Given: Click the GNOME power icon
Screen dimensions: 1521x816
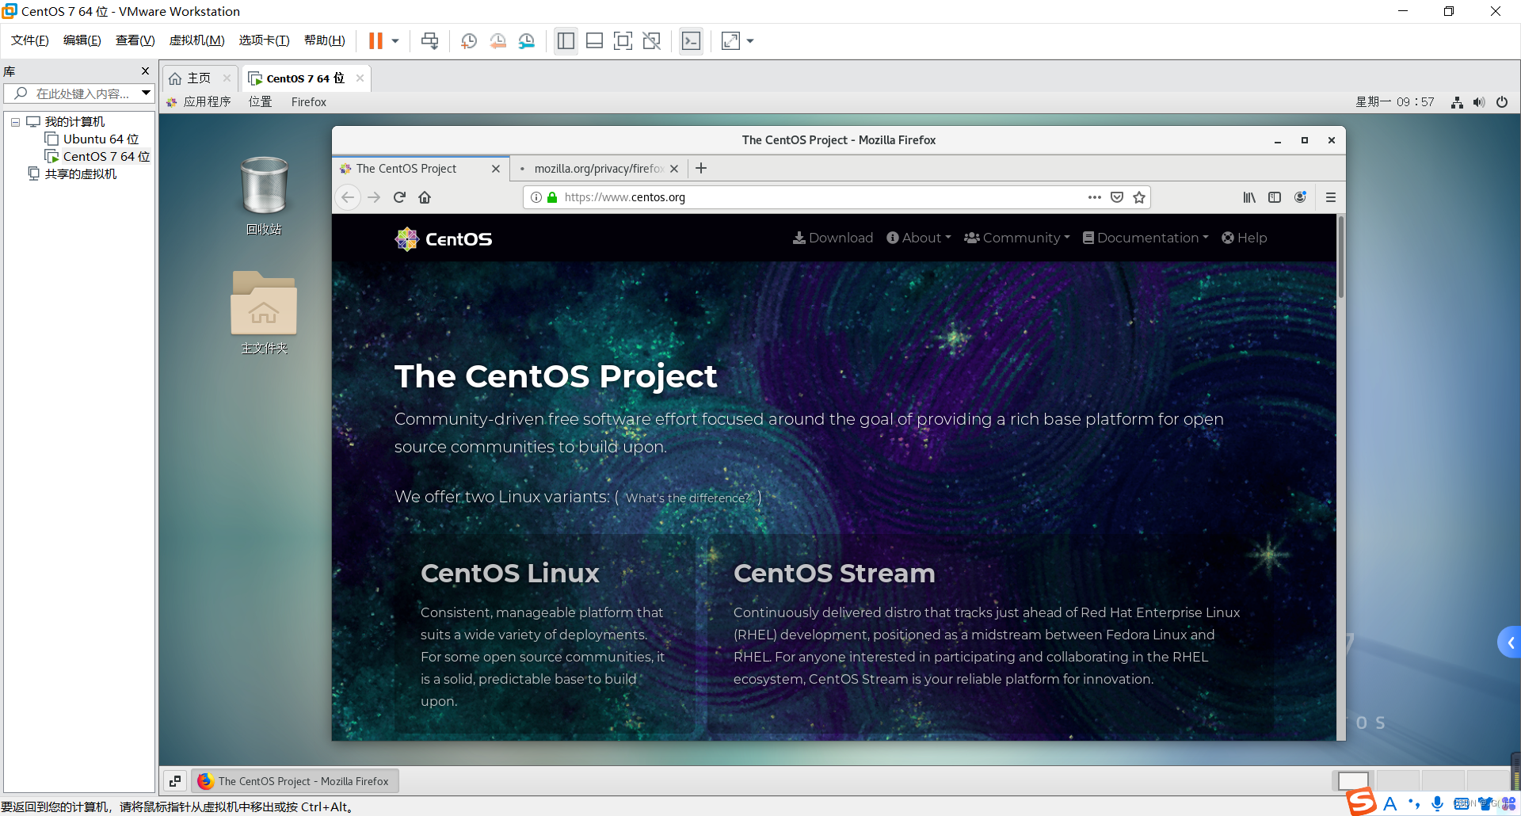Looking at the screenshot, I should pos(1502,102).
